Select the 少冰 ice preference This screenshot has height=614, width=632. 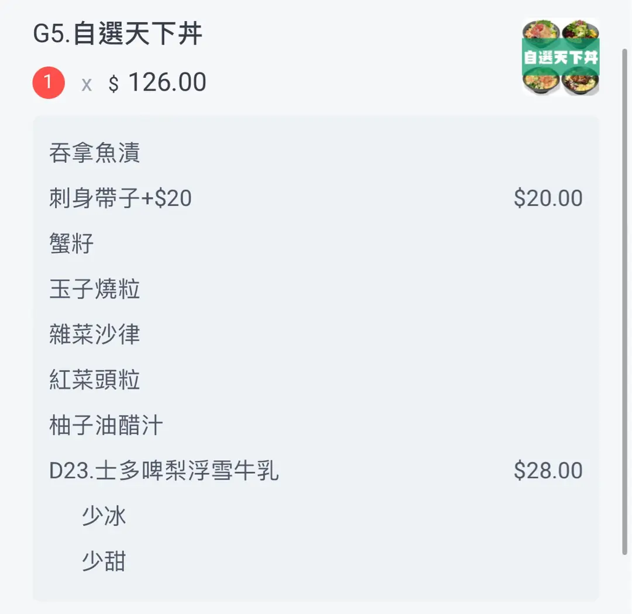coord(104,516)
